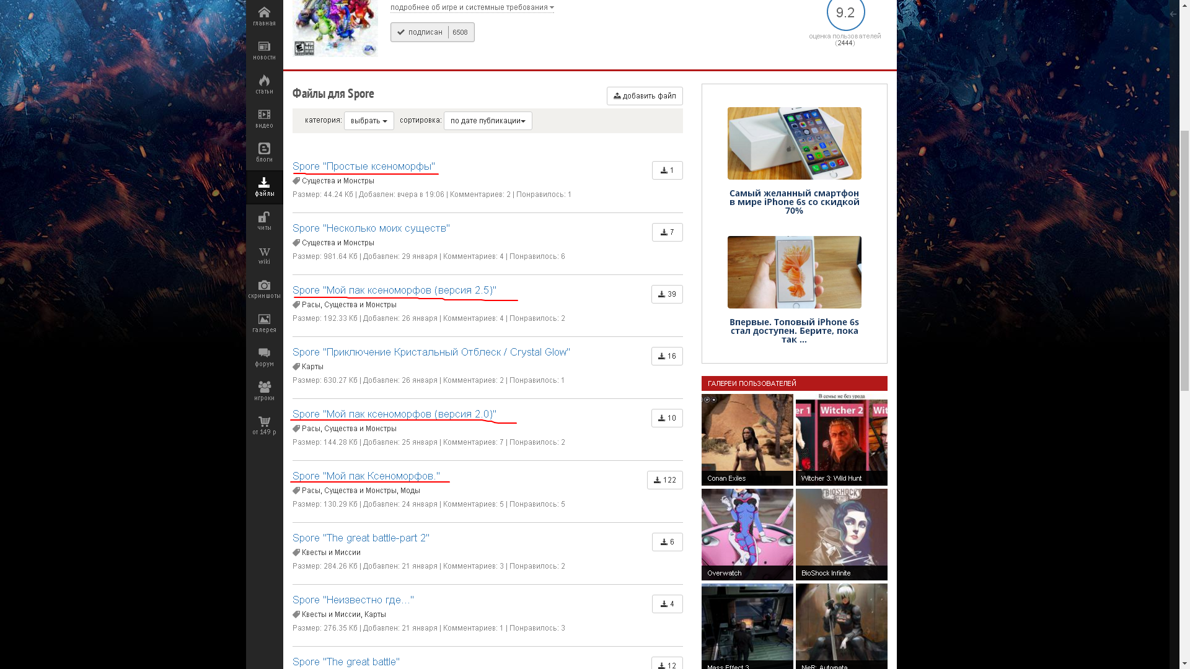
Task: Open the сортировка по дате публикации dropdown
Action: click(x=488, y=121)
